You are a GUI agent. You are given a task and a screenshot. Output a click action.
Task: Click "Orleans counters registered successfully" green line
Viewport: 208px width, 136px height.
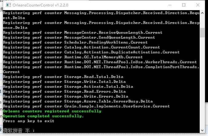coord(52,111)
